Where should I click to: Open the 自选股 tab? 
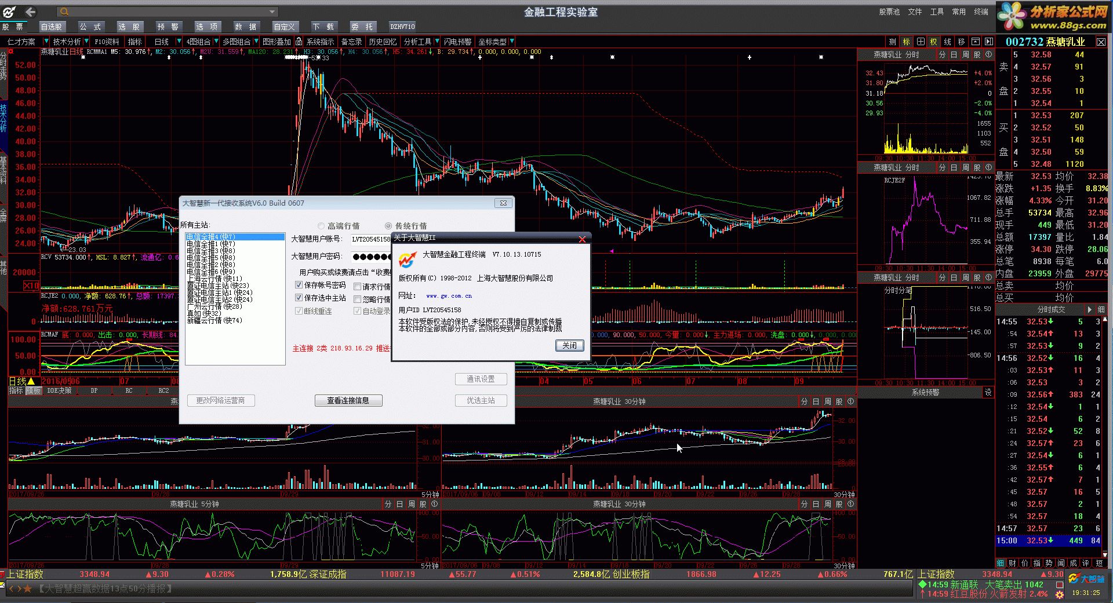[52, 27]
